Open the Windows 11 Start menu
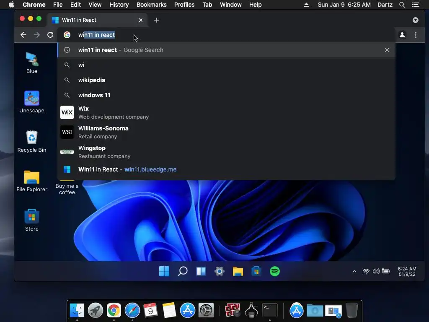Screen dimensions: 429x322 164,271
